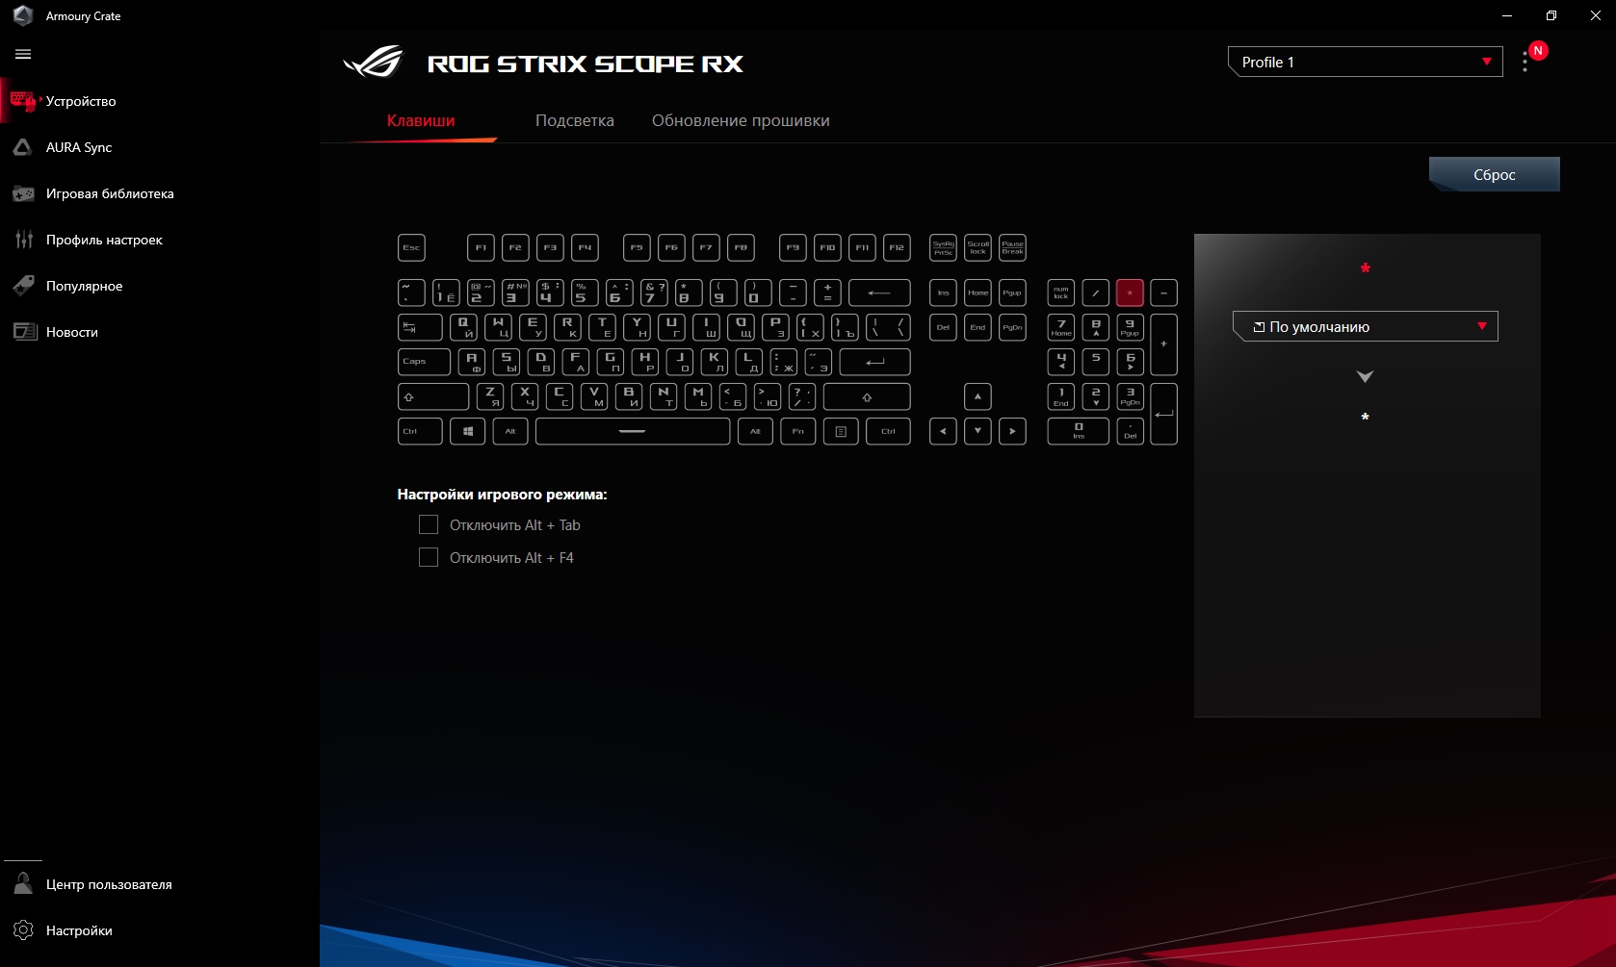Minimize the Armoury Crate window
This screenshot has width=1616, height=967.
click(1507, 15)
